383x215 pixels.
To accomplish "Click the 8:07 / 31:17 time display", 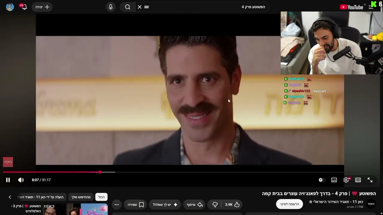I will (41, 180).
